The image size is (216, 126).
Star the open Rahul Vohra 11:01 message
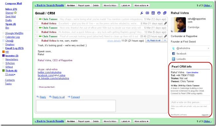[37, 40]
